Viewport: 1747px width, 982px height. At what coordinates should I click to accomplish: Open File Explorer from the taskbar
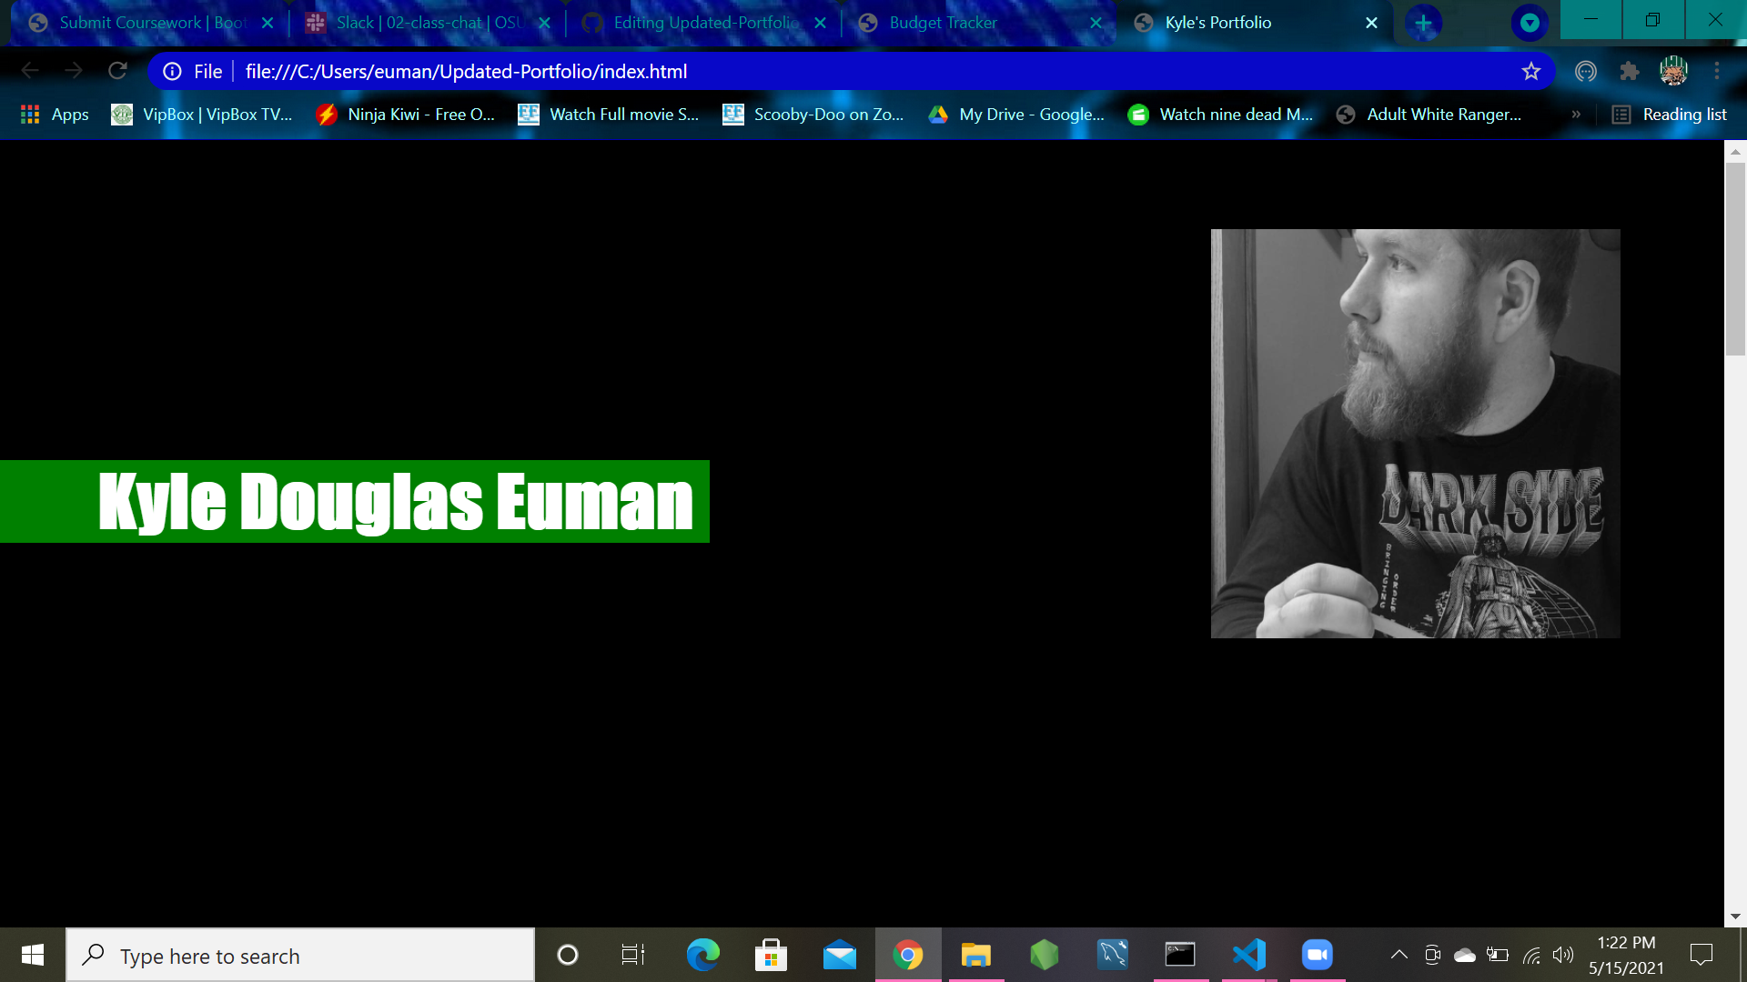(975, 955)
